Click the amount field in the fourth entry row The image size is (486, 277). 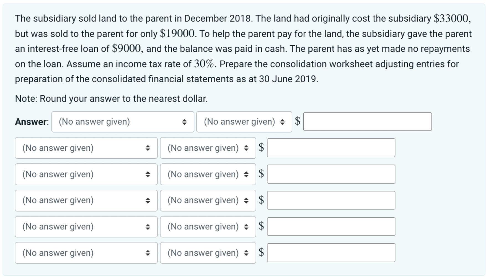click(x=331, y=200)
